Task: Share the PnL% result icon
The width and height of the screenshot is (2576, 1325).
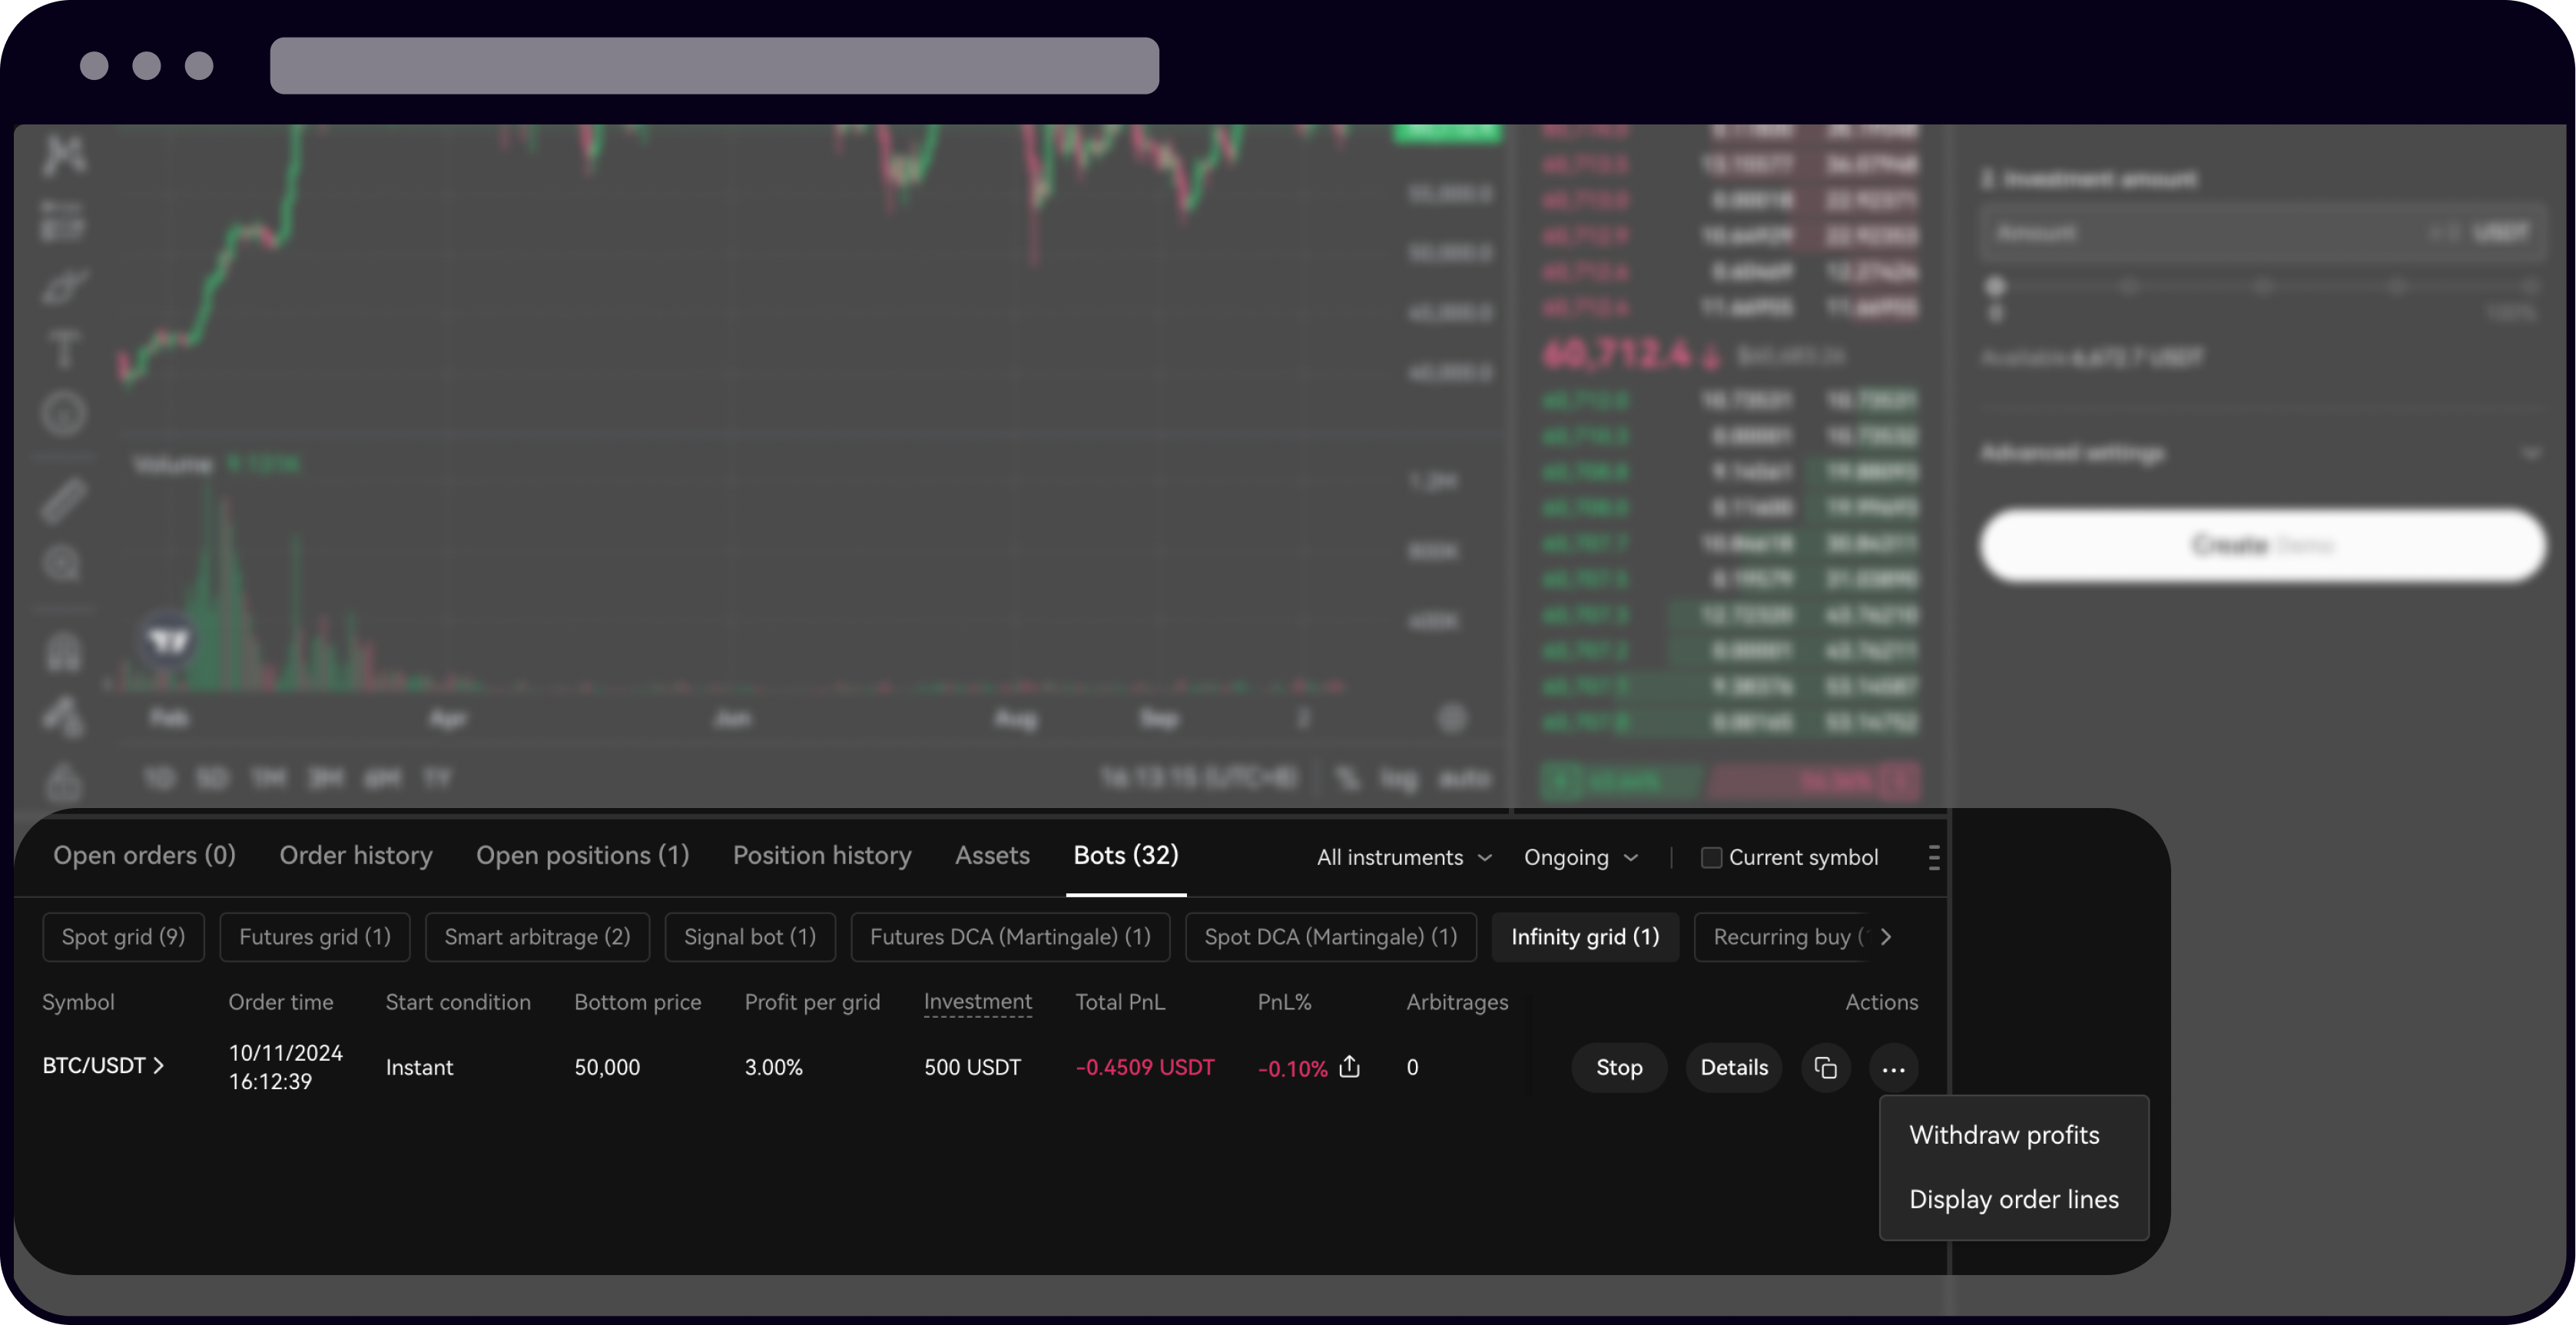Action: click(x=1349, y=1066)
